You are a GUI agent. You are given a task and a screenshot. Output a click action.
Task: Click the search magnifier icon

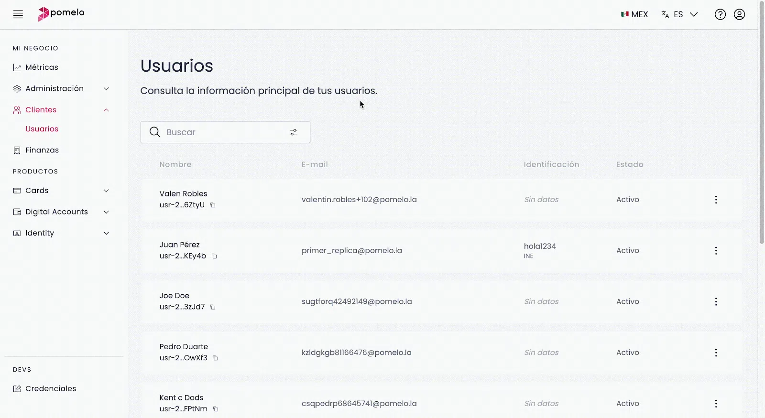[154, 132]
